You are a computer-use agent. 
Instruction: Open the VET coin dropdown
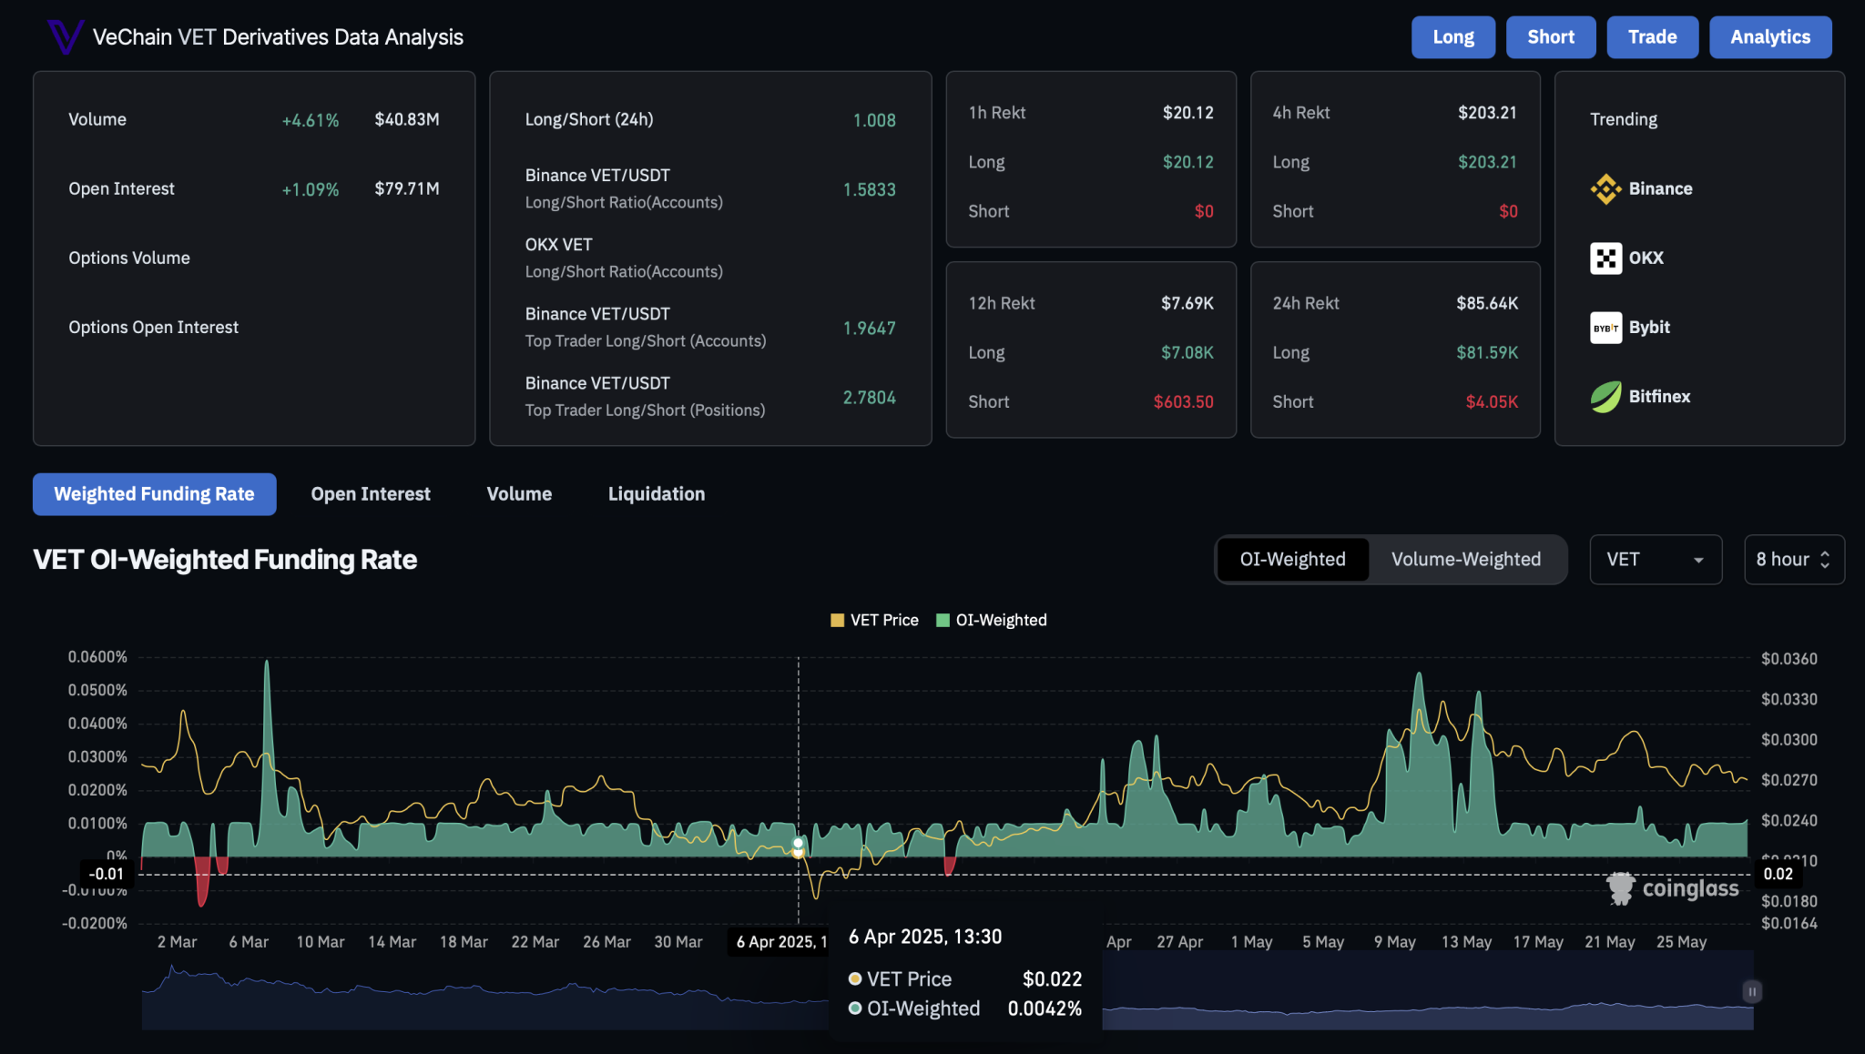pos(1655,560)
